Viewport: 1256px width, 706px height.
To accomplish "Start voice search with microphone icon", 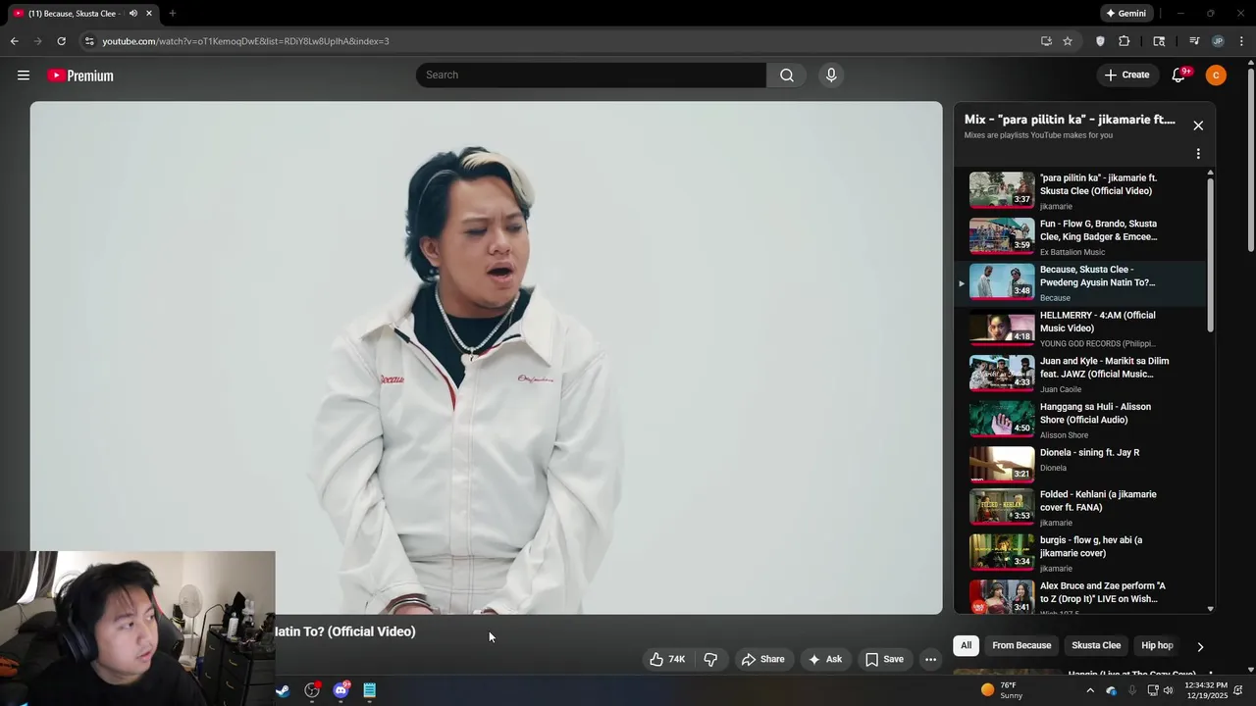I will (x=831, y=76).
